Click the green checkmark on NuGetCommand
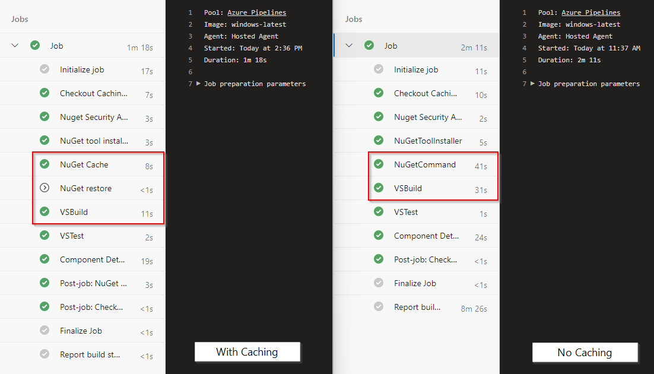Viewport: 654px width, 374px height. tap(379, 164)
